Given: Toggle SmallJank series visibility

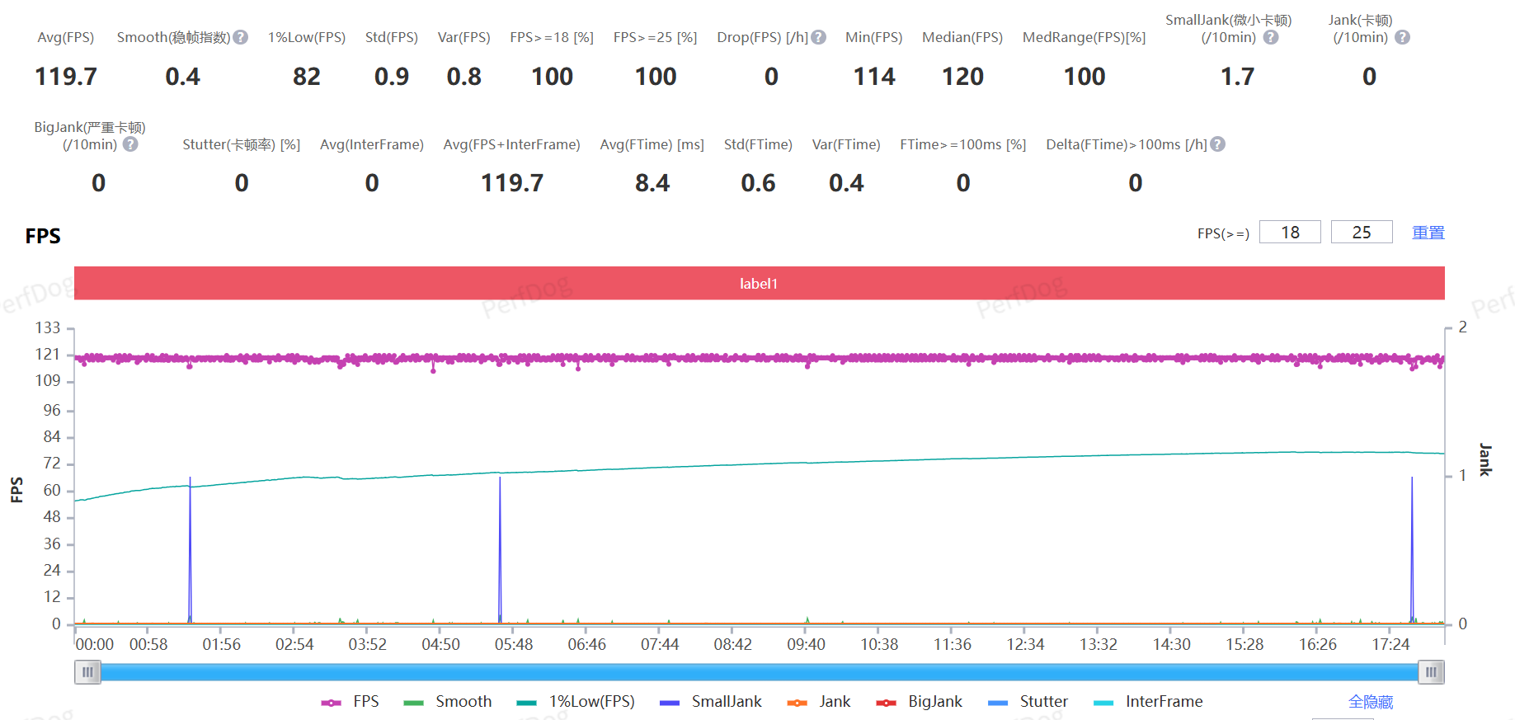Looking at the screenshot, I should pyautogui.click(x=711, y=702).
